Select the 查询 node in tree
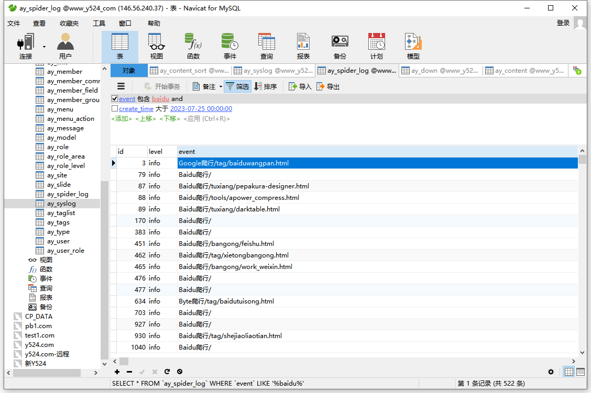Screen dimensions: 591x393 pyautogui.click(x=46, y=288)
